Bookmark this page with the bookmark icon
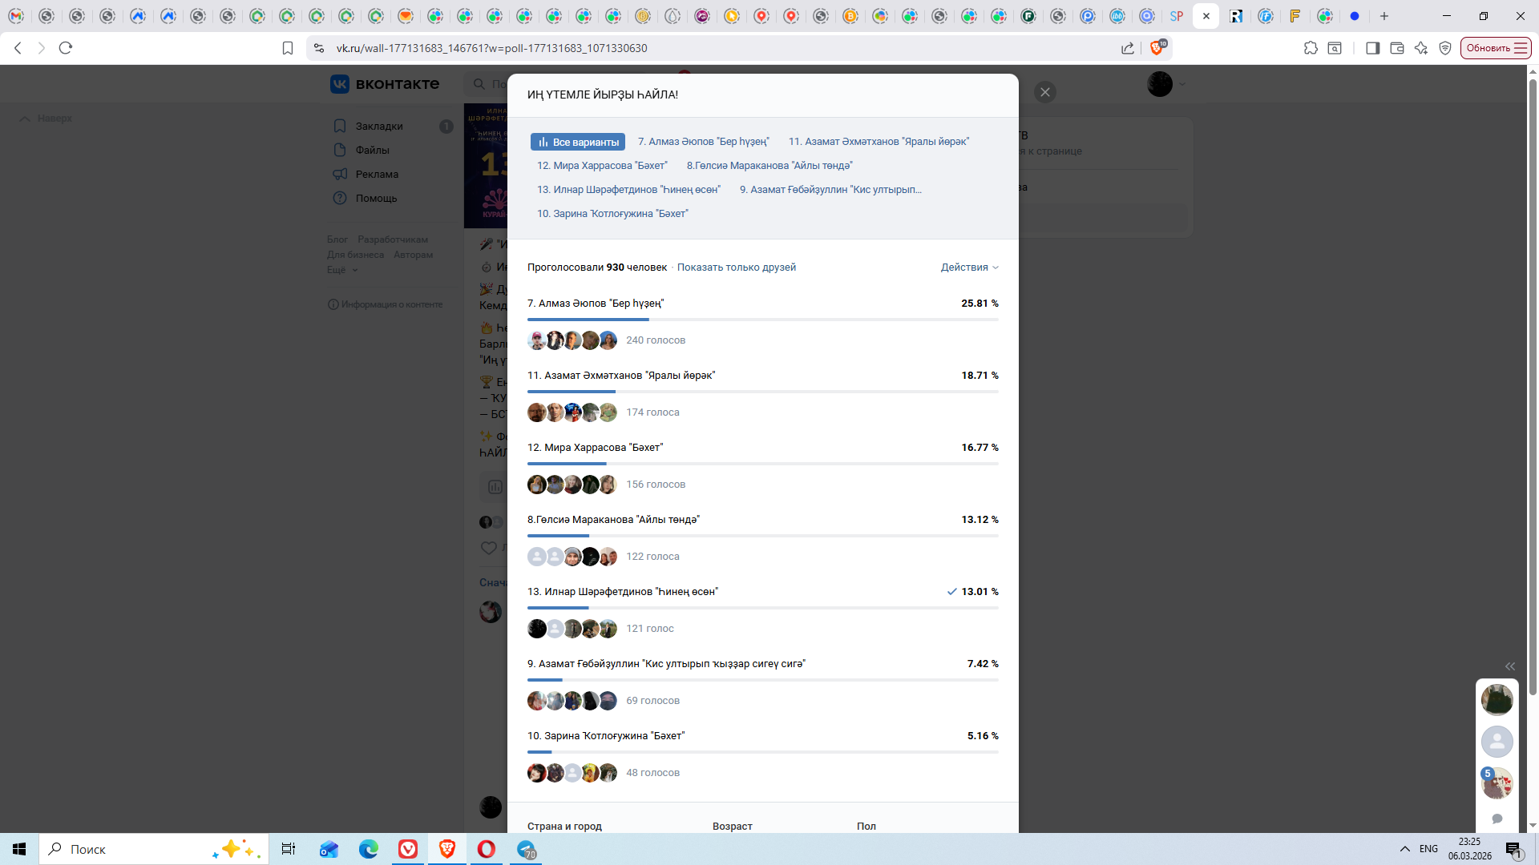 tap(288, 48)
